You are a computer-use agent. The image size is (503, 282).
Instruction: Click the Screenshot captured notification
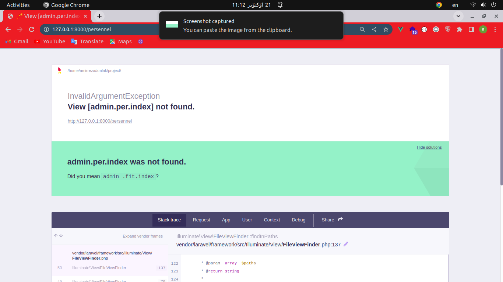[251, 25]
